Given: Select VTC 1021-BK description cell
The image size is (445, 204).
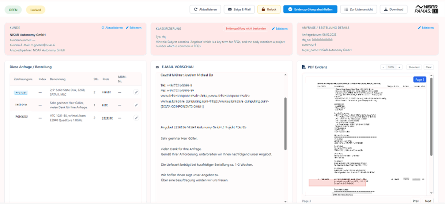Looking at the screenshot, I should [68, 118].
